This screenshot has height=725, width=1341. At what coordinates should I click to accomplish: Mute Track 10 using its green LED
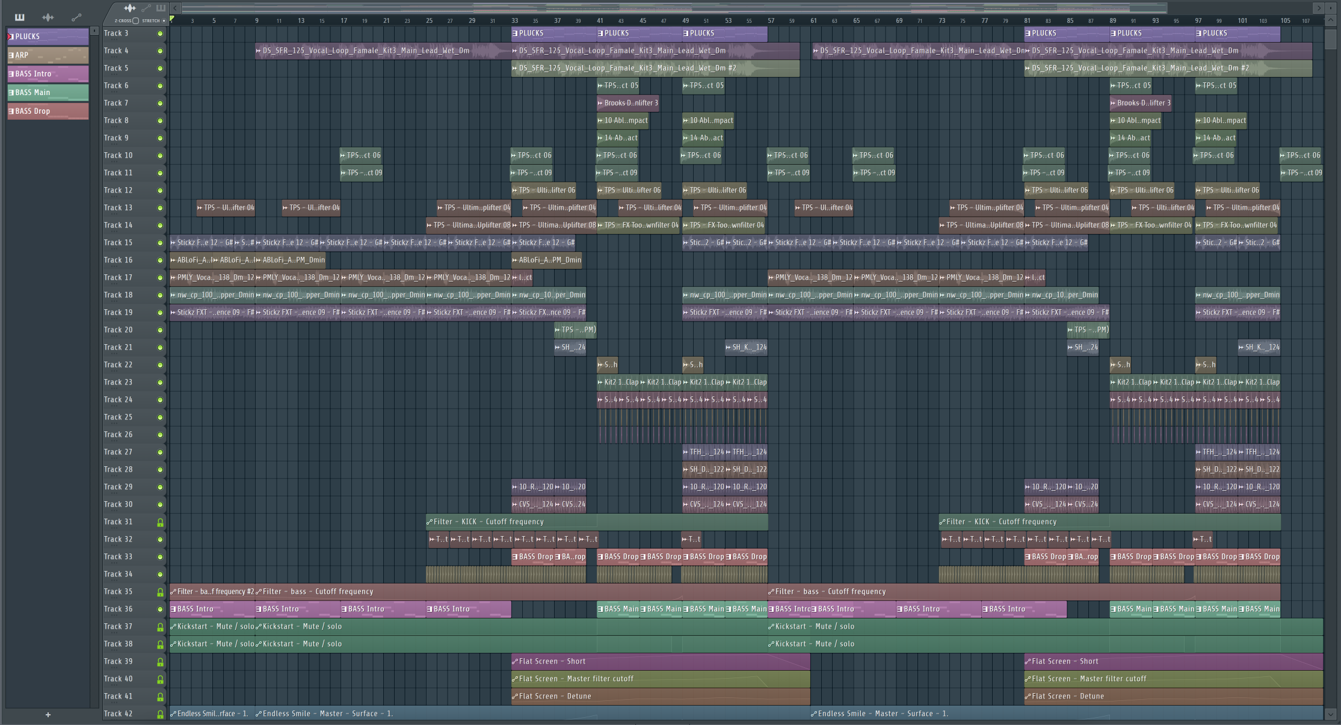coord(160,156)
